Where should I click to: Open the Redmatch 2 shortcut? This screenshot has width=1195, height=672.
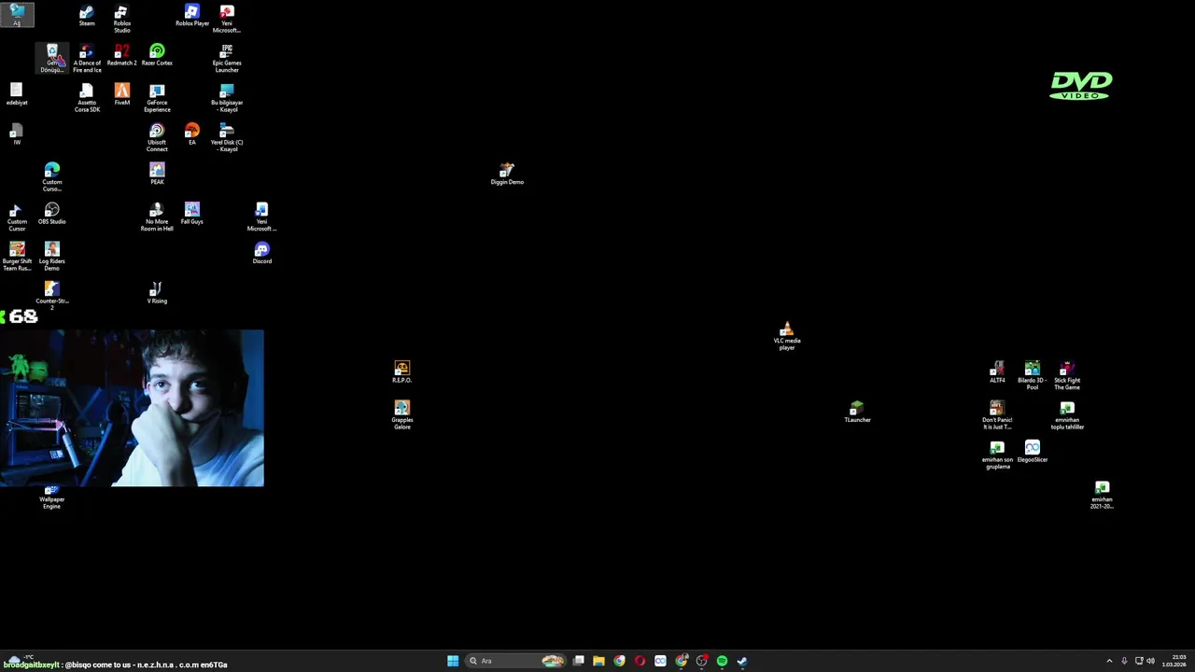click(122, 55)
